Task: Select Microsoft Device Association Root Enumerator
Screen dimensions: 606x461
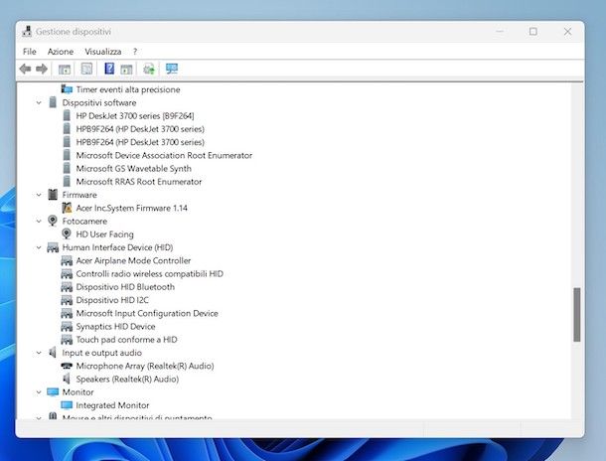Action: pyautogui.click(x=164, y=155)
